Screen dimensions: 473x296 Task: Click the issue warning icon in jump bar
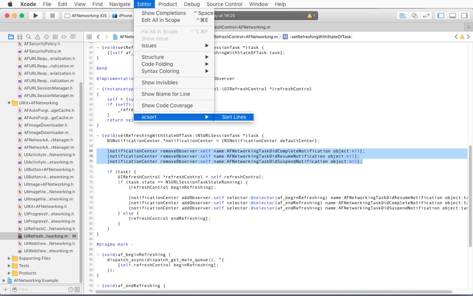pos(462,37)
